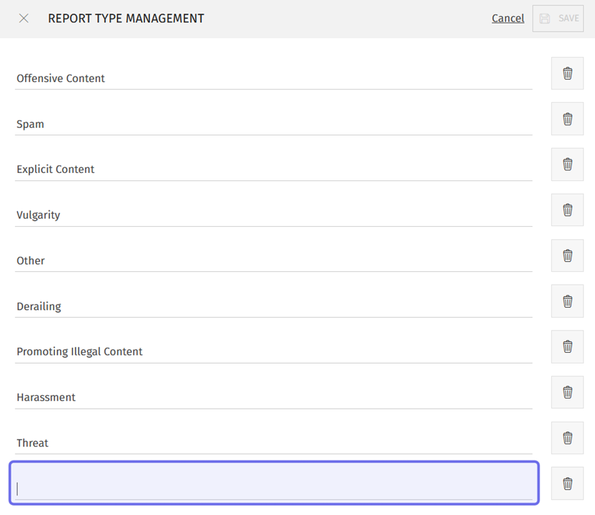The width and height of the screenshot is (595, 515).
Task: Edit the Promoting Illegal Content field
Action: 274,351
